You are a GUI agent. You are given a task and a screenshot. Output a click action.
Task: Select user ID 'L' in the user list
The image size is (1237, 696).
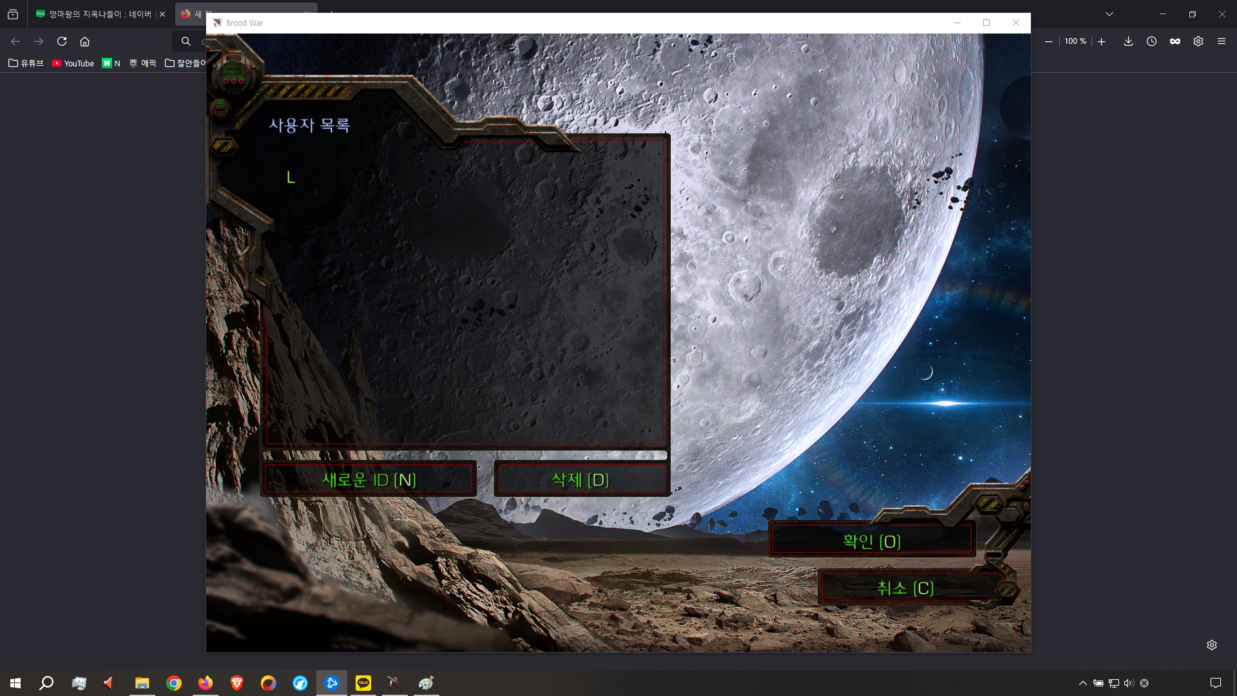(291, 177)
